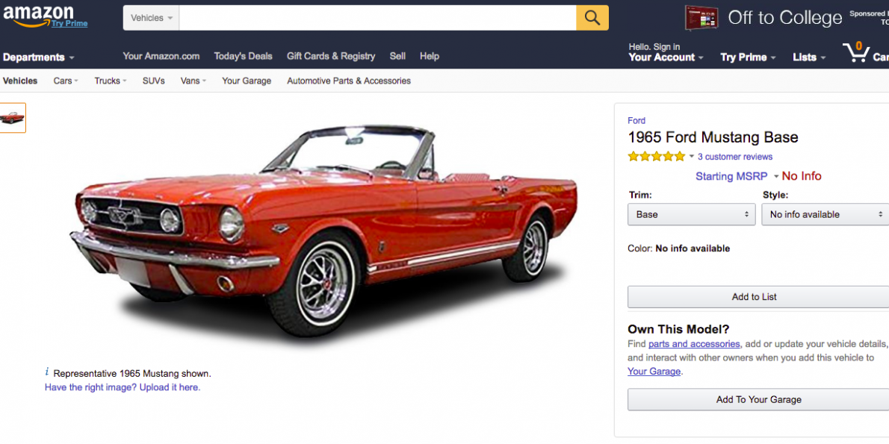Expand the Starting MSRP arrow

pos(776,177)
